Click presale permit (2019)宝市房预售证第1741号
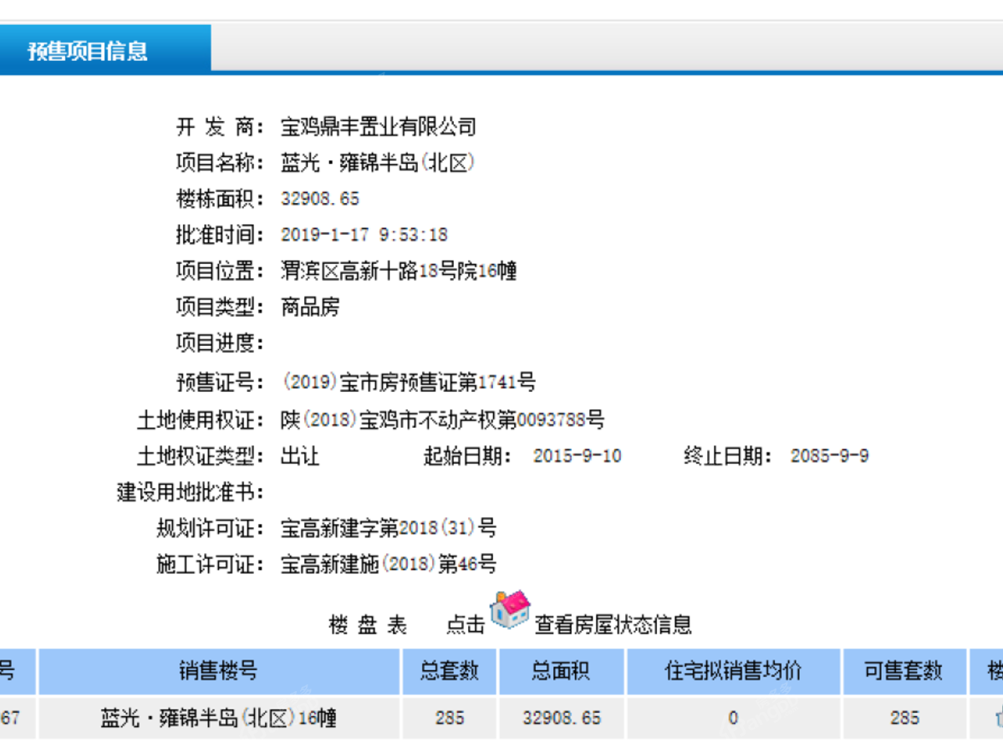 409,383
